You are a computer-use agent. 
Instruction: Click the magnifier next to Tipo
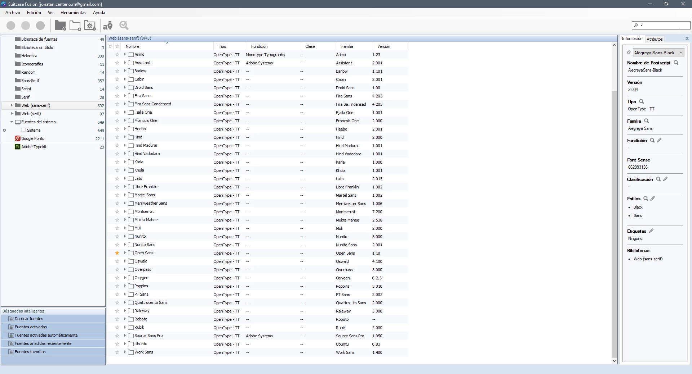[642, 101]
